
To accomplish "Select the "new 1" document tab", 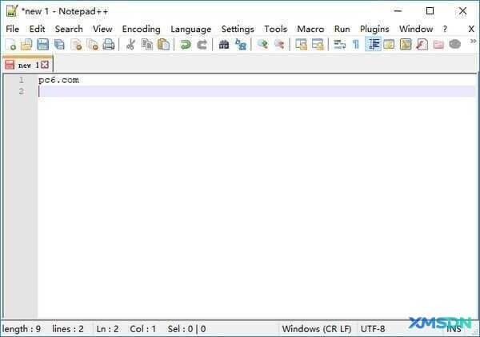I will pyautogui.click(x=28, y=65).
